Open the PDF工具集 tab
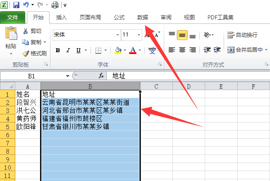The height and width of the screenshot is (181, 270). pyautogui.click(x=220, y=18)
